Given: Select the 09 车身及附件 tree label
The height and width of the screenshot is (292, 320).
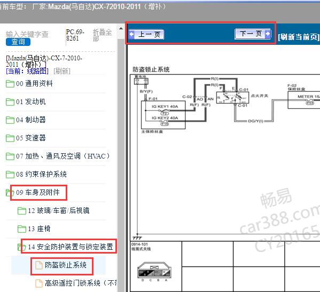Looking at the screenshot, I should [38, 192].
